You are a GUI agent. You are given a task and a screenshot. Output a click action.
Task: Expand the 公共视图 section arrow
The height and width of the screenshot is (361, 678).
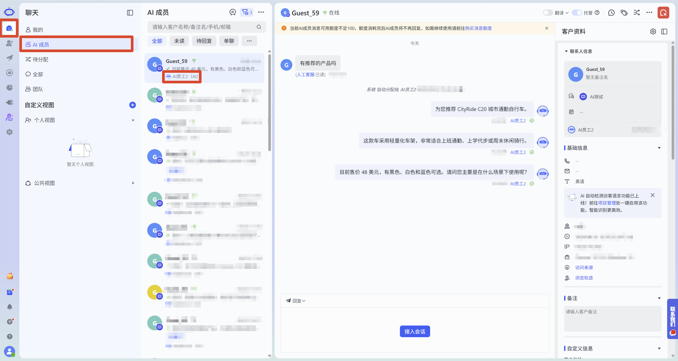[x=133, y=183]
